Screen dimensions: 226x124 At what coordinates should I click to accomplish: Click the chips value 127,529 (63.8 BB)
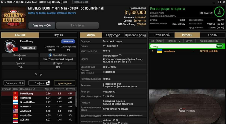[x=209, y=51]
